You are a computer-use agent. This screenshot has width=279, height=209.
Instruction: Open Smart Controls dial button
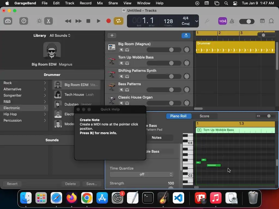coord(39,21)
